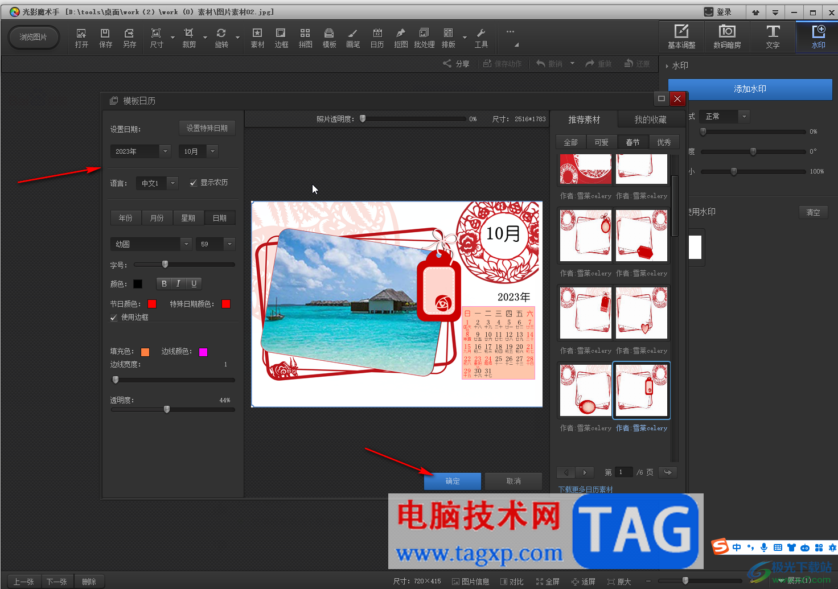Click the 确定 confirm button
The image size is (838, 589).
(453, 481)
